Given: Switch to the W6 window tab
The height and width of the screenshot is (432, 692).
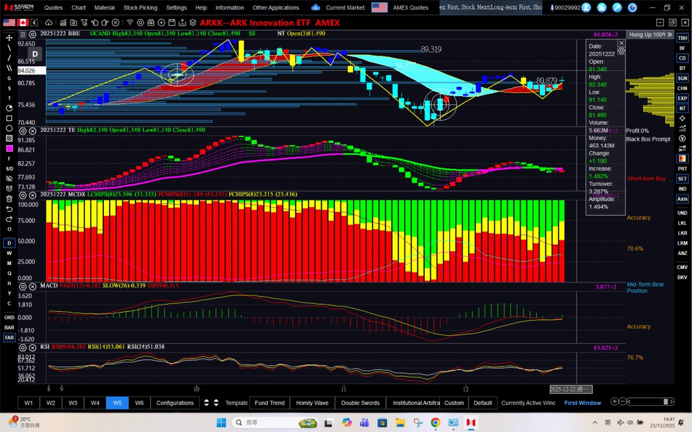Looking at the screenshot, I should pos(139,403).
